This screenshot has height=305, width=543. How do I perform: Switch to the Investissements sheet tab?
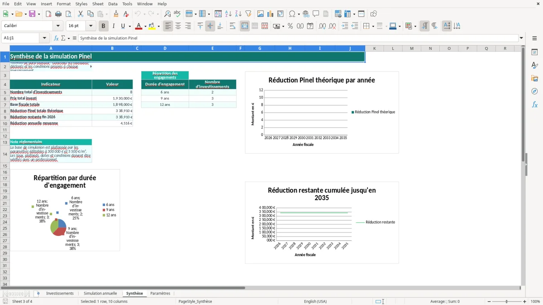(60, 293)
